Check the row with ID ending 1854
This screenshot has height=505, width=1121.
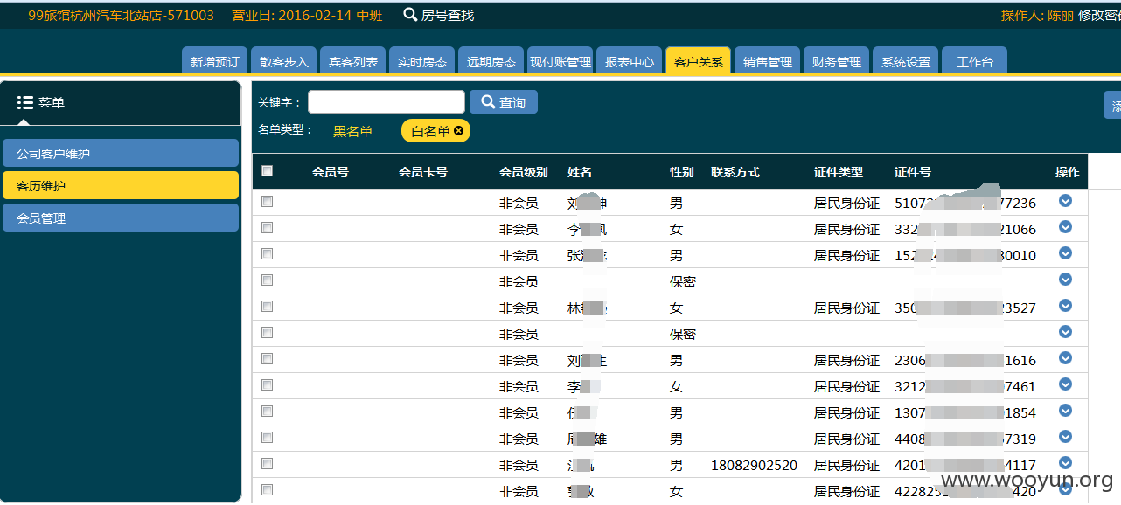coord(268,411)
